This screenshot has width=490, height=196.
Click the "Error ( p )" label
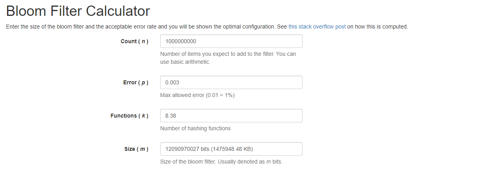pyautogui.click(x=136, y=82)
